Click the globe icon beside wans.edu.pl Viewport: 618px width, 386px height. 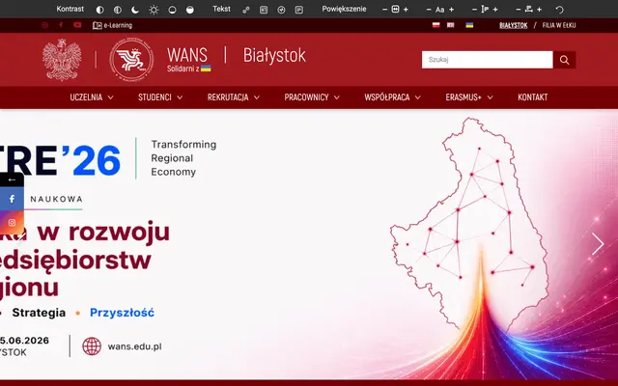[x=92, y=346]
